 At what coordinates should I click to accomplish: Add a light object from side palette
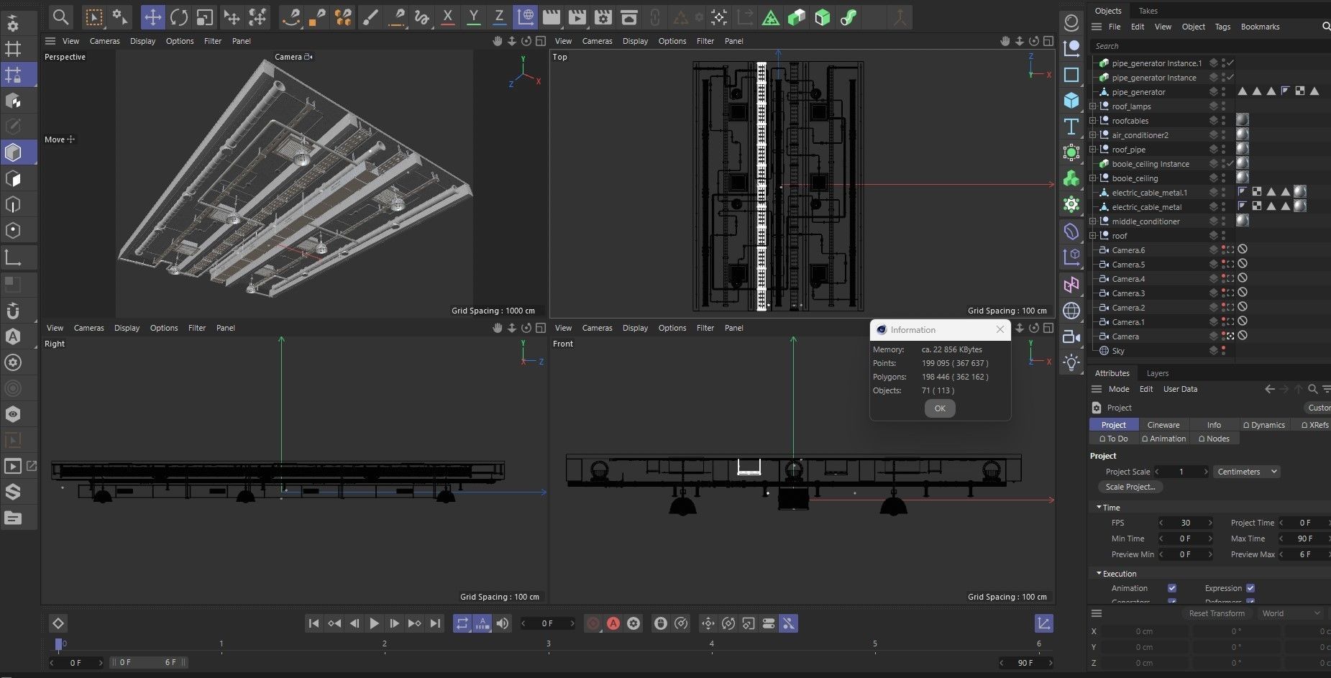pos(1071,362)
